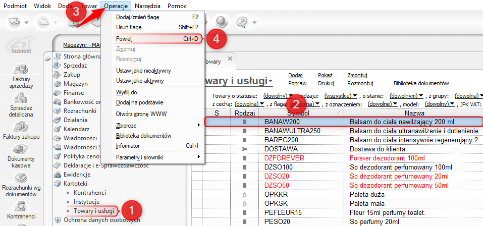The image size is (483, 226).
Task: Click the Kalendarz module icon
Action: tap(57, 129)
